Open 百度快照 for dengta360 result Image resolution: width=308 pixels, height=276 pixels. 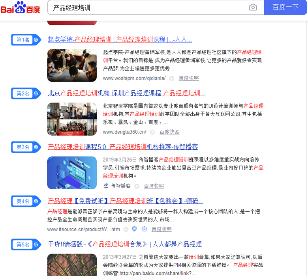(x=169, y=132)
